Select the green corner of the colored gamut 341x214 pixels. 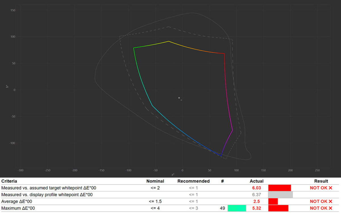pos(134,48)
